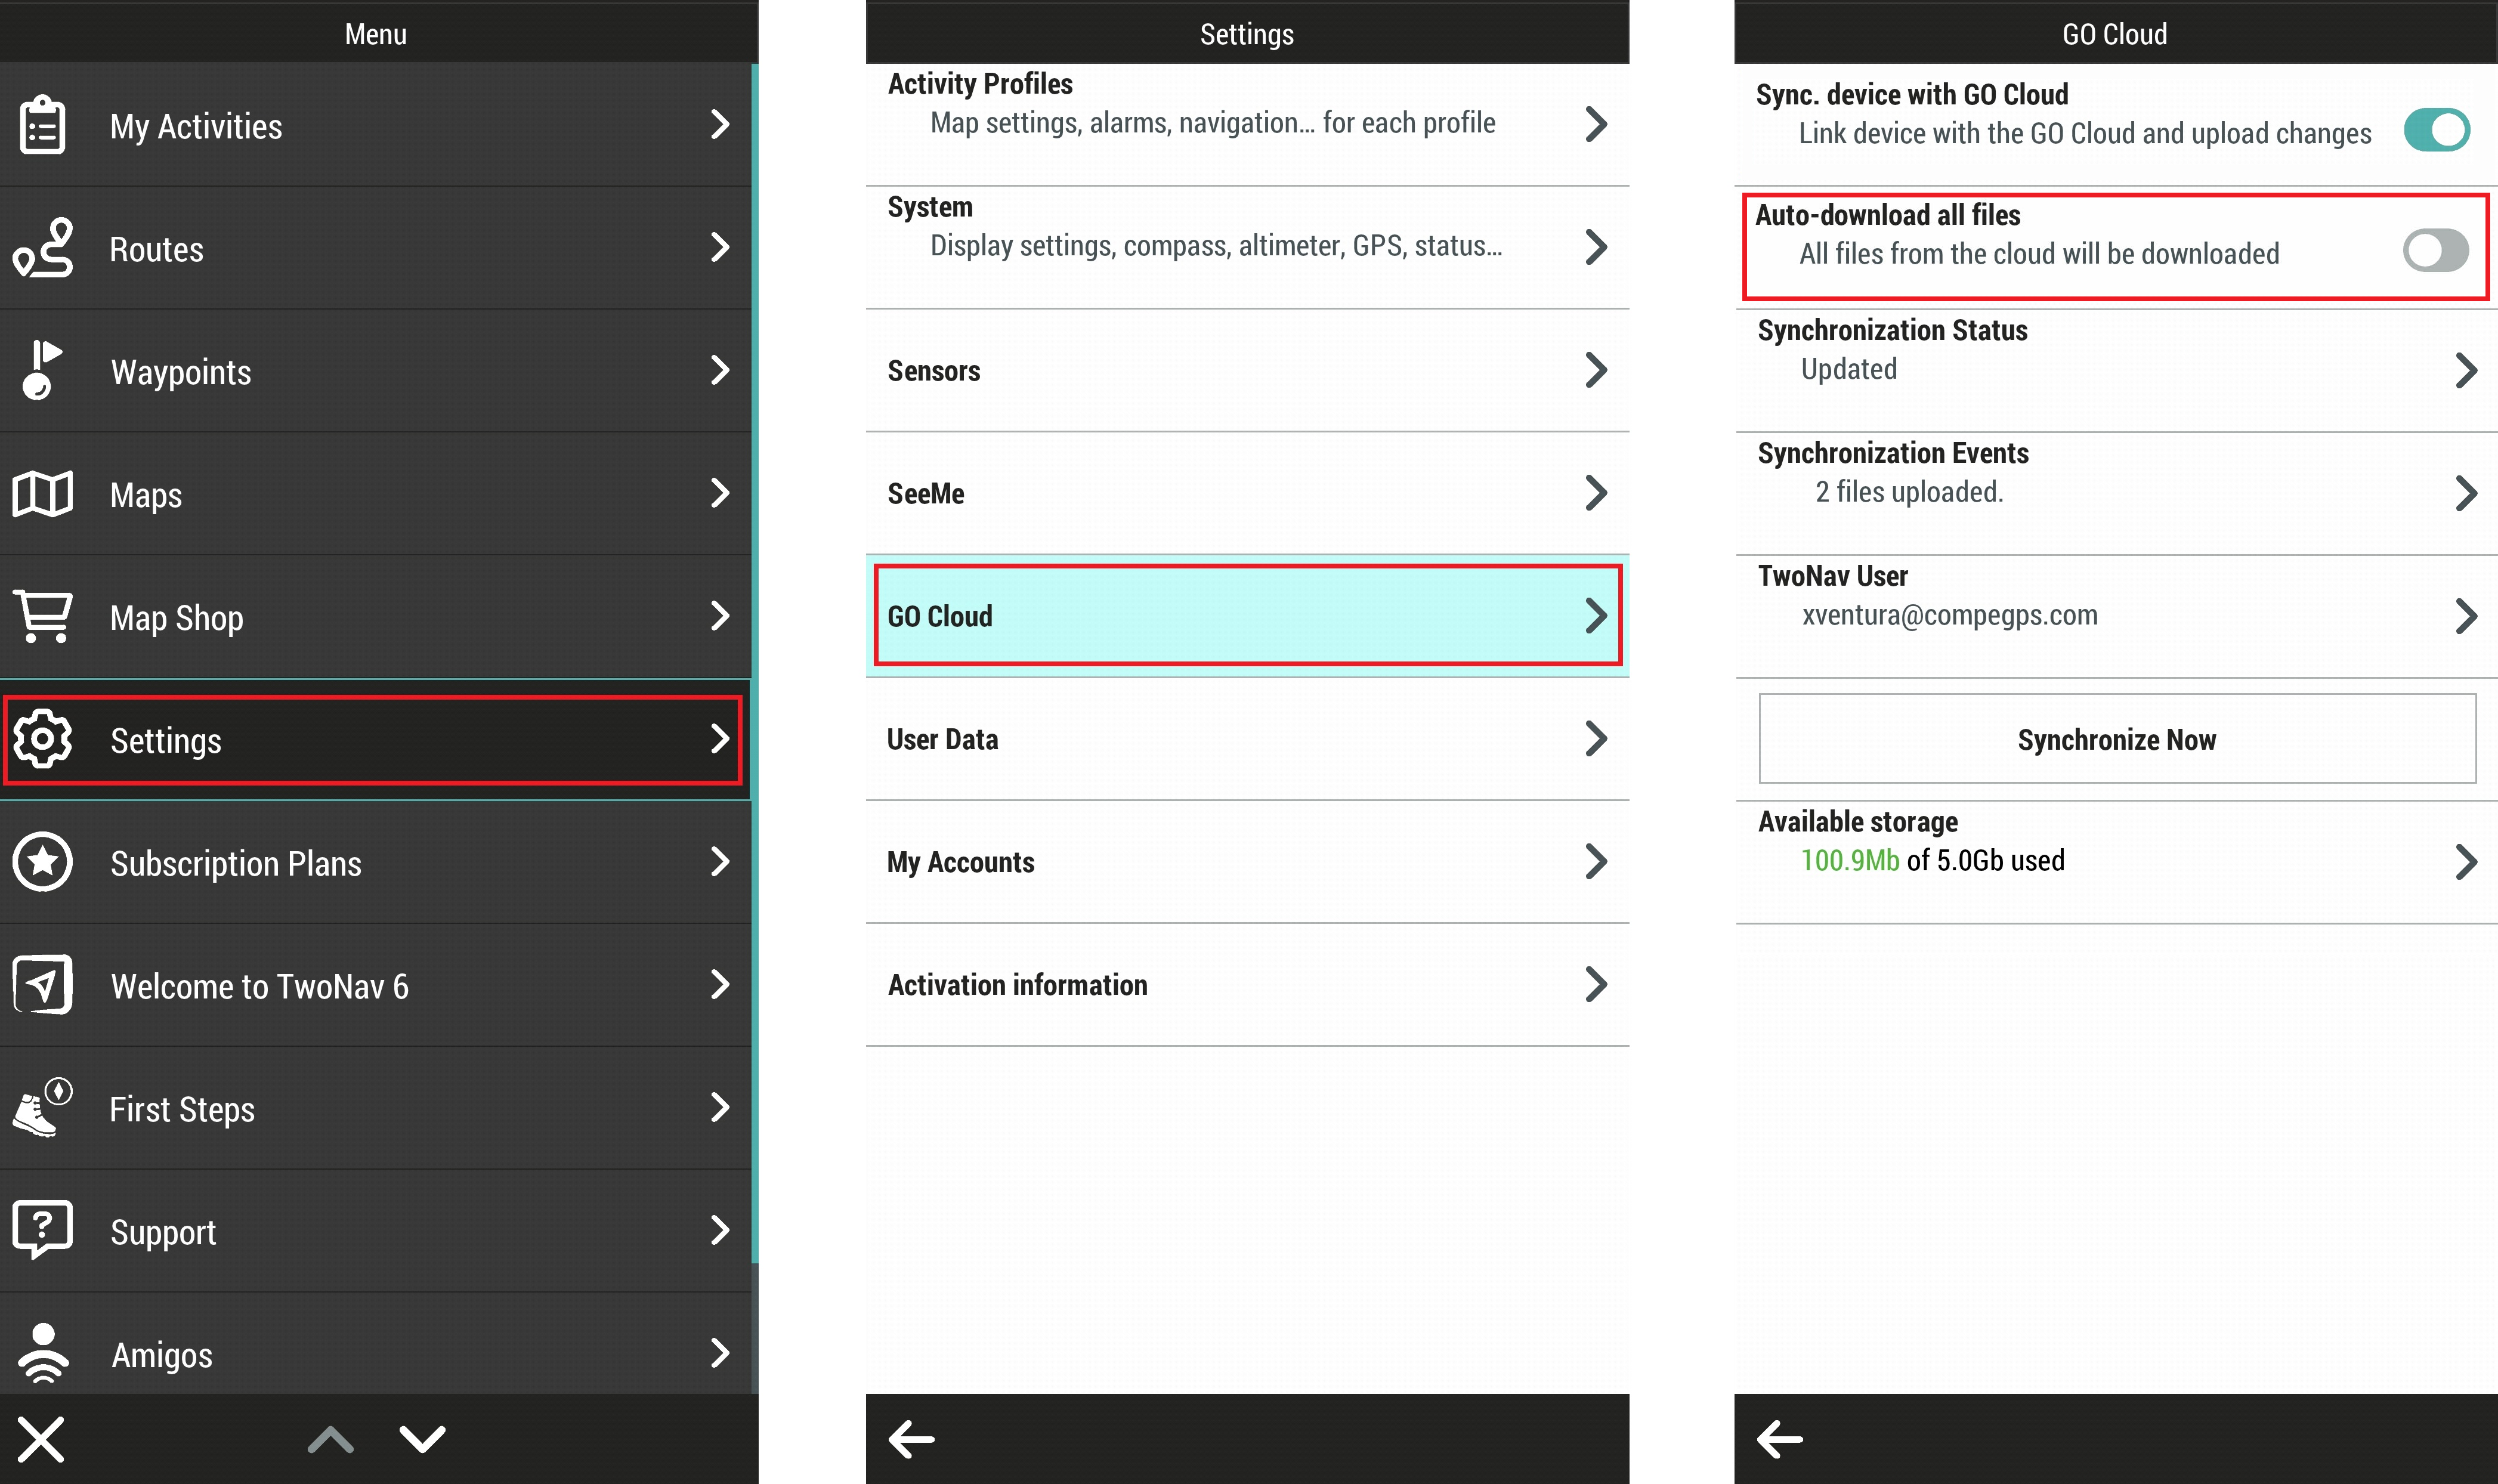Tap the Synchronize Now button

pyautogui.click(x=2117, y=739)
